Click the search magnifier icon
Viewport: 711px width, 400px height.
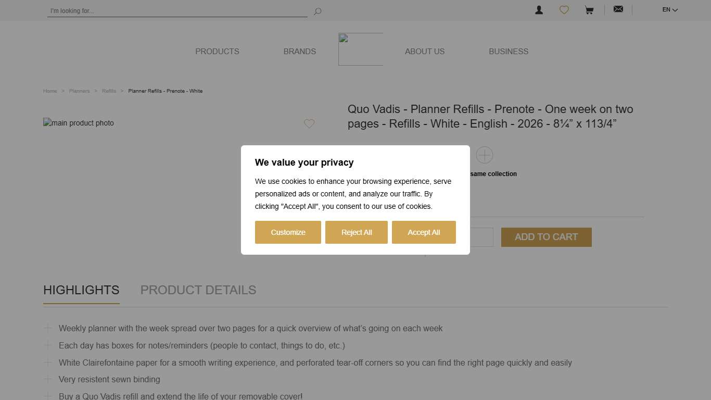(x=317, y=11)
